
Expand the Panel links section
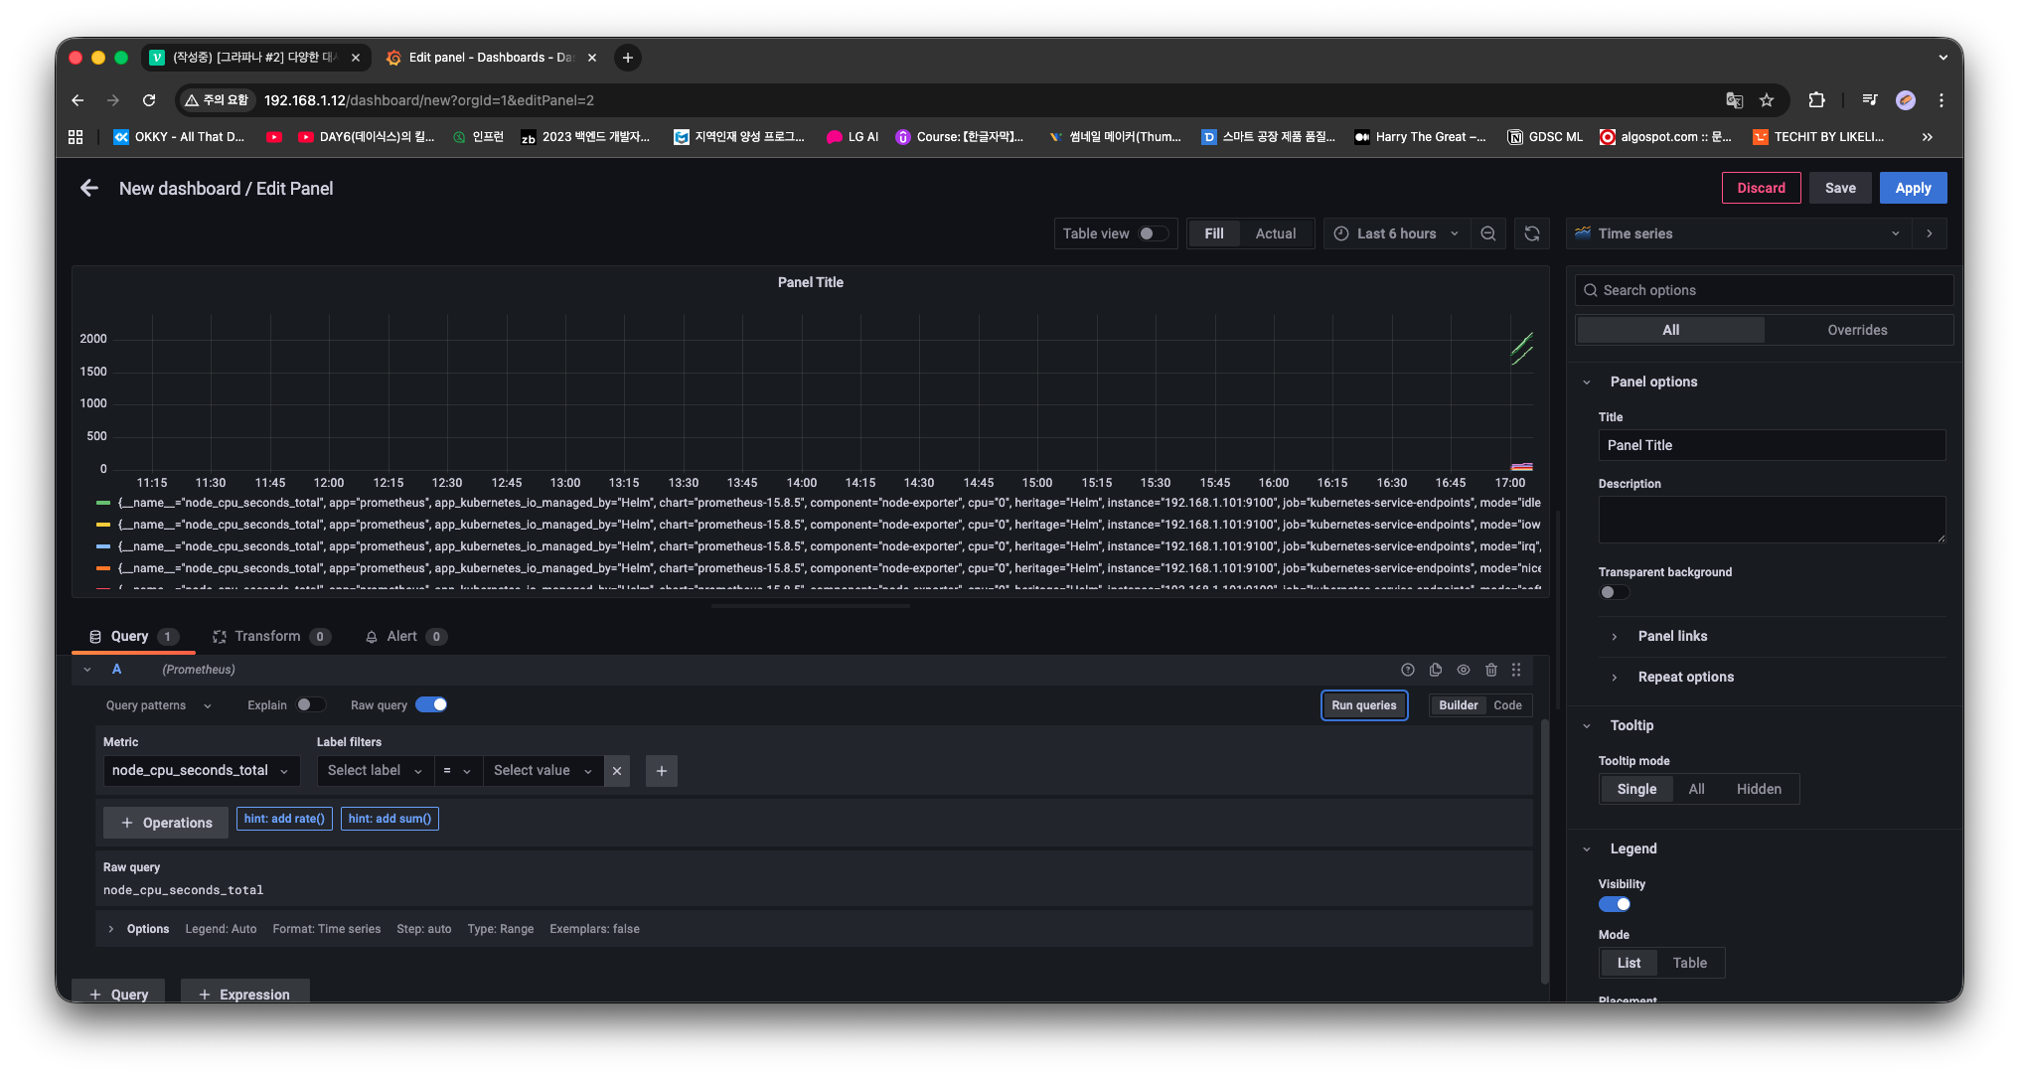1672,636
